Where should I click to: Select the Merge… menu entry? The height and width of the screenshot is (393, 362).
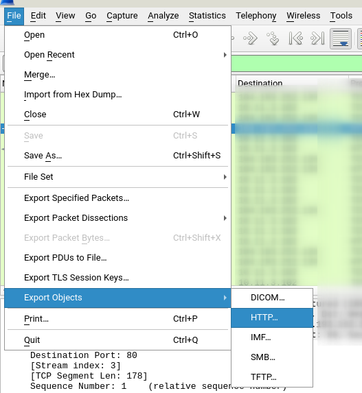(117, 75)
